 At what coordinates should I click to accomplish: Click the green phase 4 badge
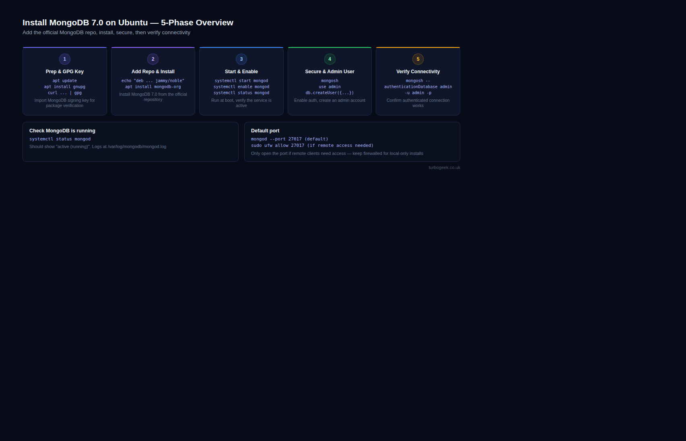pos(330,59)
